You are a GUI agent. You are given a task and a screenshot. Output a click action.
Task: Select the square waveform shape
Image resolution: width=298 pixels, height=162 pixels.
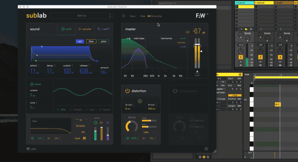[x=106, y=109]
